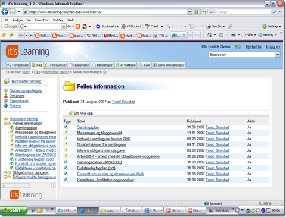
Task: Click the type icon for Samlingsplan row
Action: tap(66, 127)
